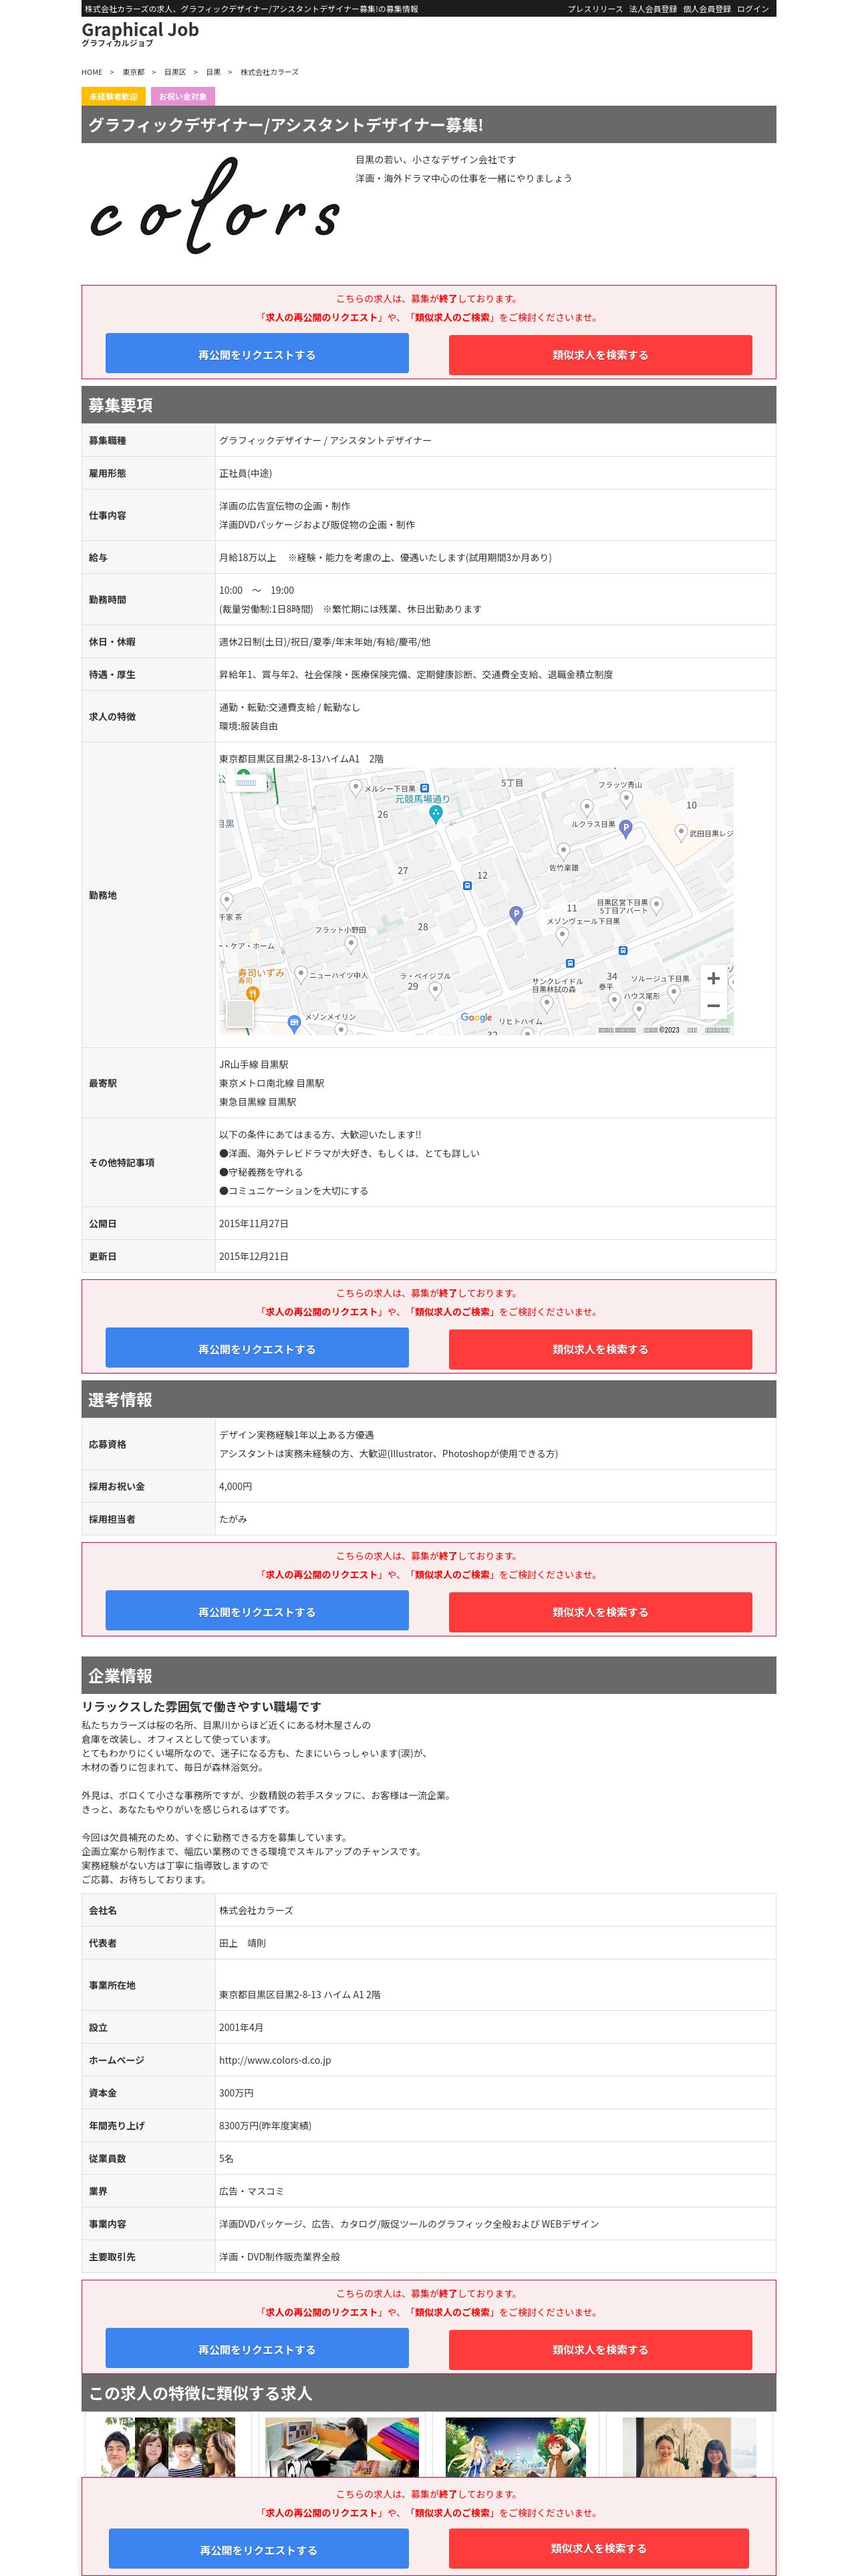
Task: Click the bus stop icon beside メルシー下目黒
Action: click(424, 788)
